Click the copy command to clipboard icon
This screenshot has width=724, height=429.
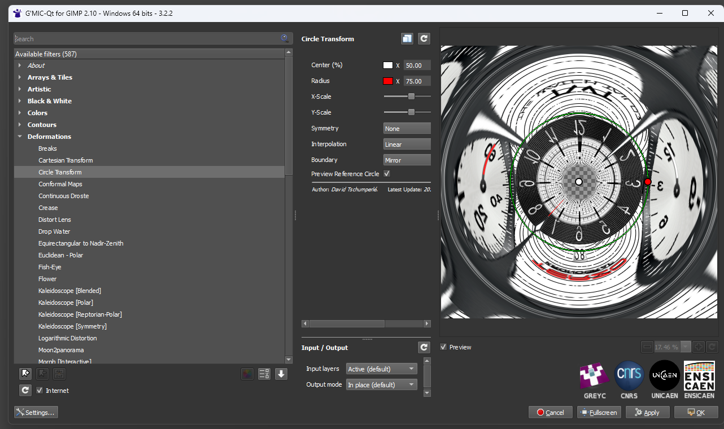tap(407, 38)
